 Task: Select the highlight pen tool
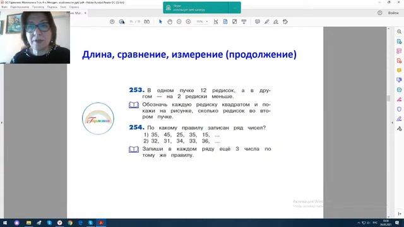click(266, 22)
